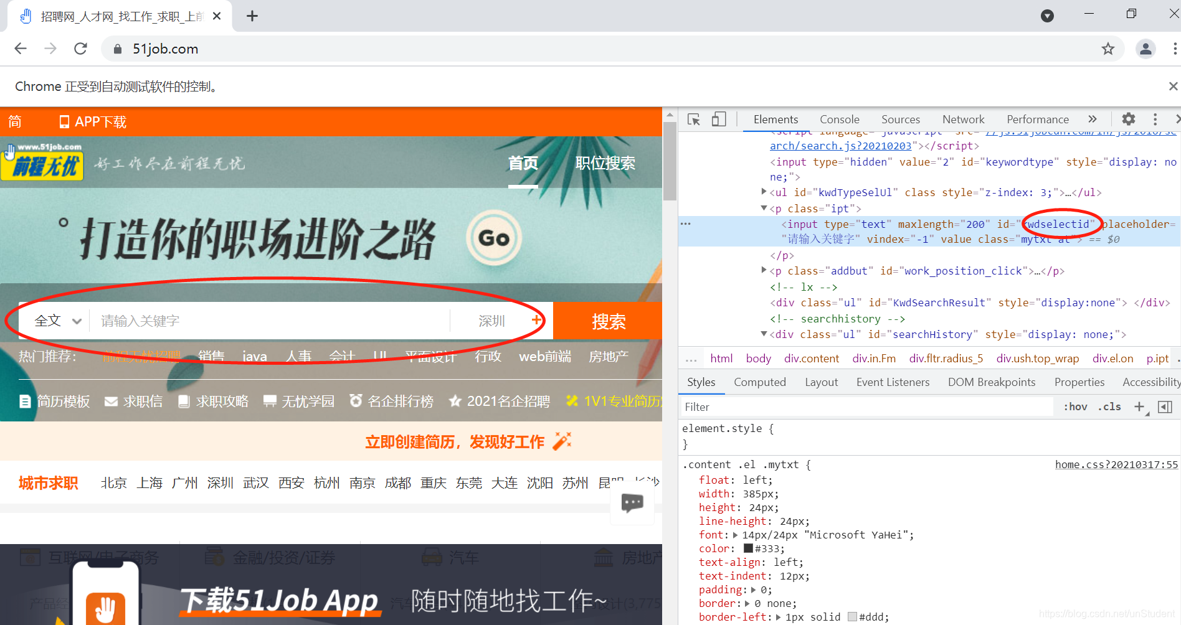Open the Properties tab

(1079, 382)
